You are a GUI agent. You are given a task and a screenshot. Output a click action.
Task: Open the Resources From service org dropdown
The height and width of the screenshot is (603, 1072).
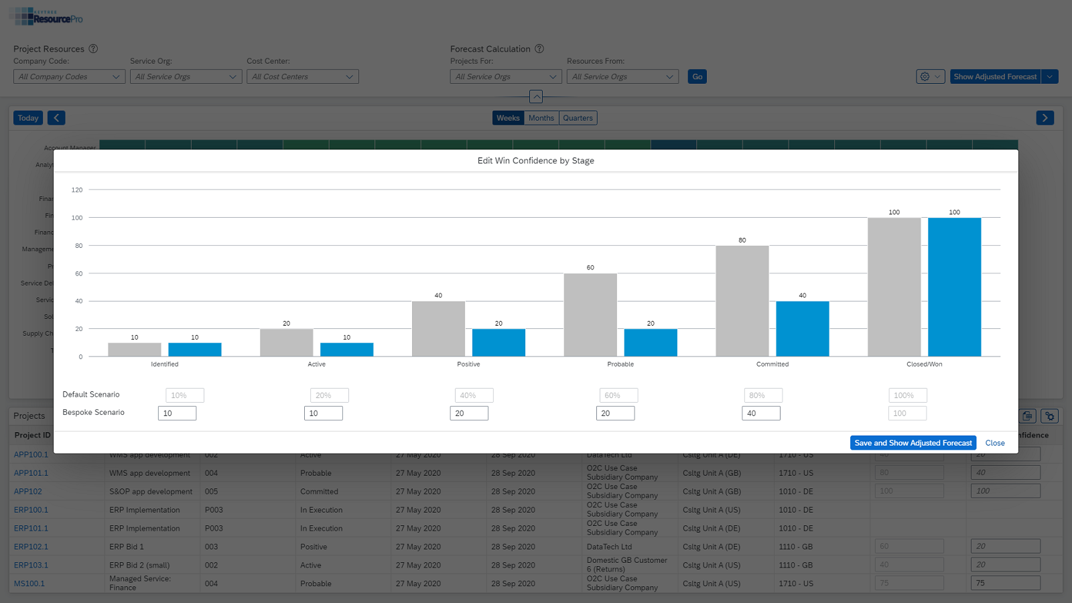coord(622,76)
